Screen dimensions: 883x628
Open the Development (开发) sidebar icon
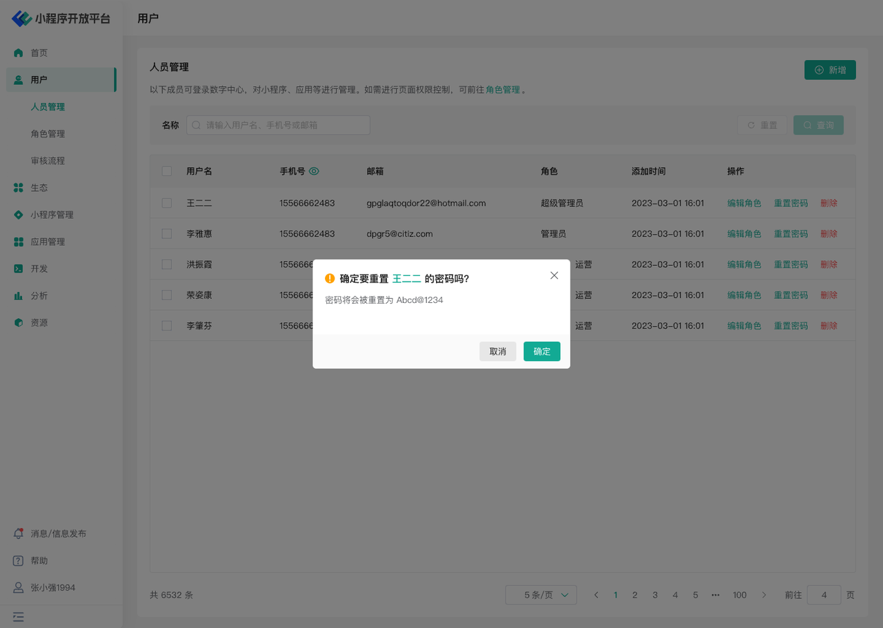[19, 269]
